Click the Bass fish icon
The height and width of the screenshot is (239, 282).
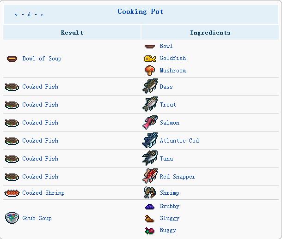(150, 86)
